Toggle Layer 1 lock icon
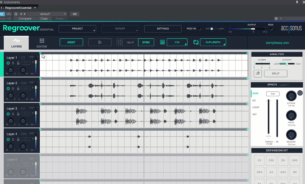 click(18, 63)
